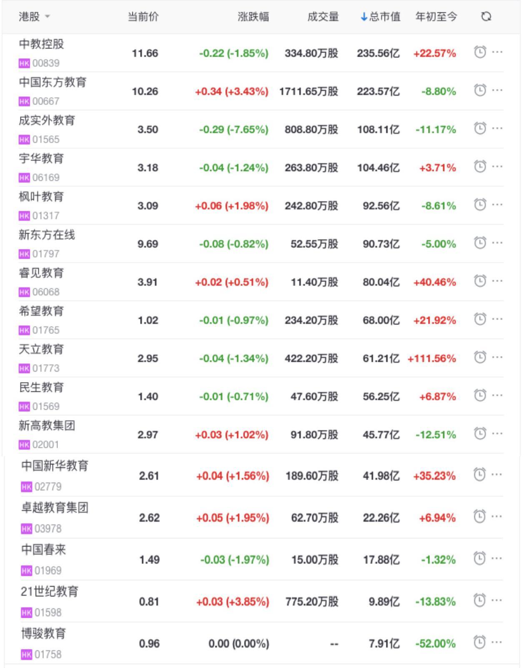The height and width of the screenshot is (668, 524).
Task: Show more options for 中国新华教育
Action: (496, 475)
